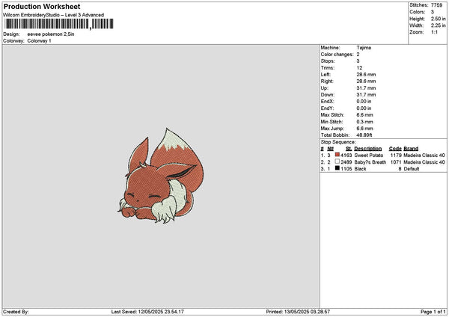Click the Brand column header

pos(411,149)
